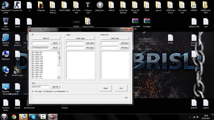Click the Clear Login button

click(x=80, y=38)
